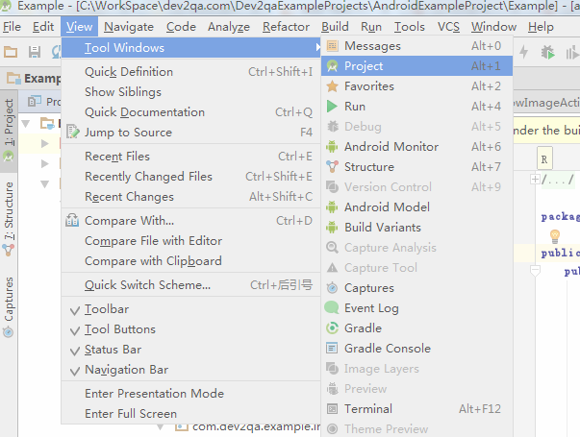
Task: Uncheck the Toolbar option
Action: coord(106,309)
